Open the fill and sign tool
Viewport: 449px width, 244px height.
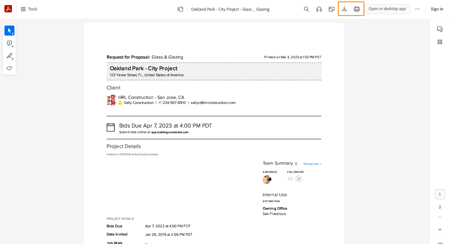[x=331, y=9]
